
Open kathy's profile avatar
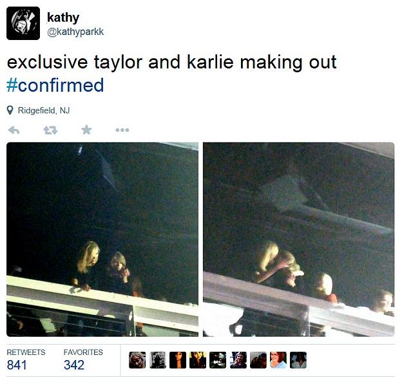tap(23, 23)
